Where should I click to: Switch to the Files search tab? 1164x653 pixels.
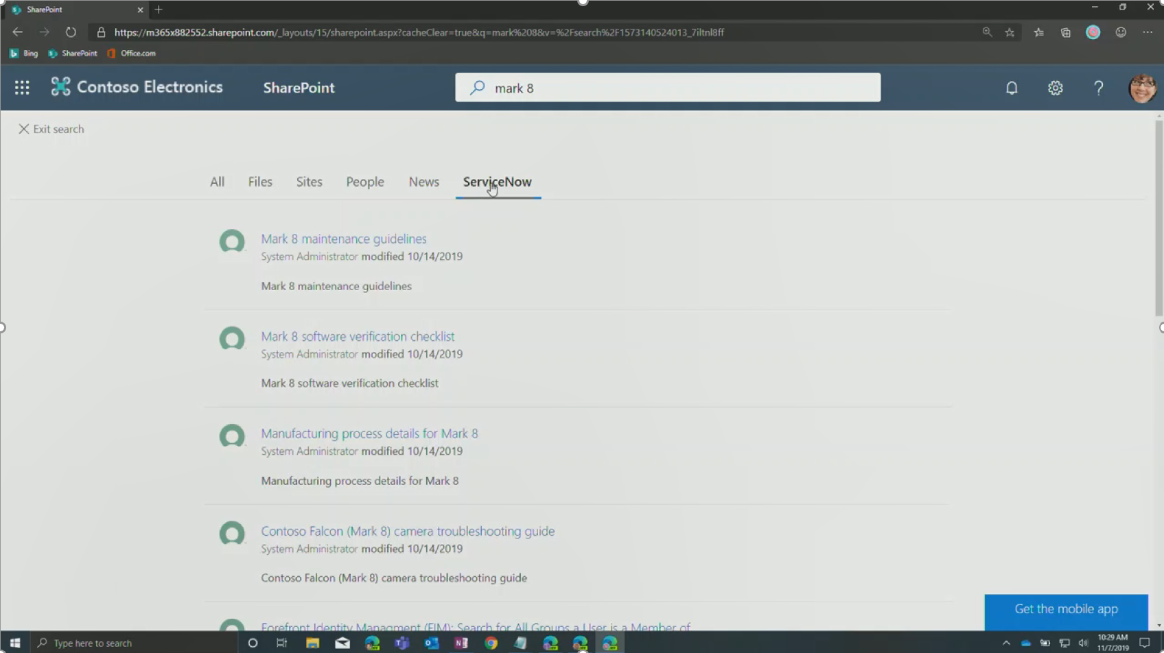click(x=260, y=182)
